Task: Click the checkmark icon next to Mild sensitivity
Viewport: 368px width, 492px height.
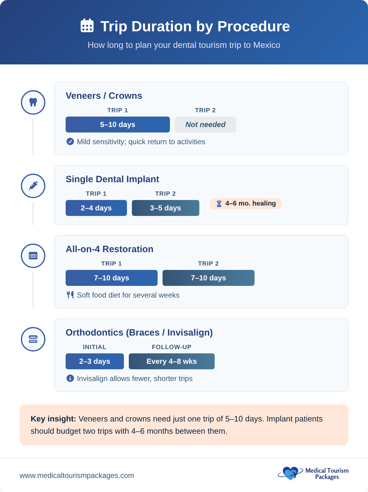Action: (x=70, y=141)
